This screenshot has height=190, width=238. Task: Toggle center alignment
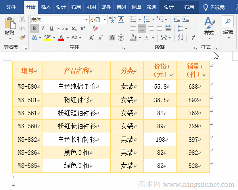(142, 28)
